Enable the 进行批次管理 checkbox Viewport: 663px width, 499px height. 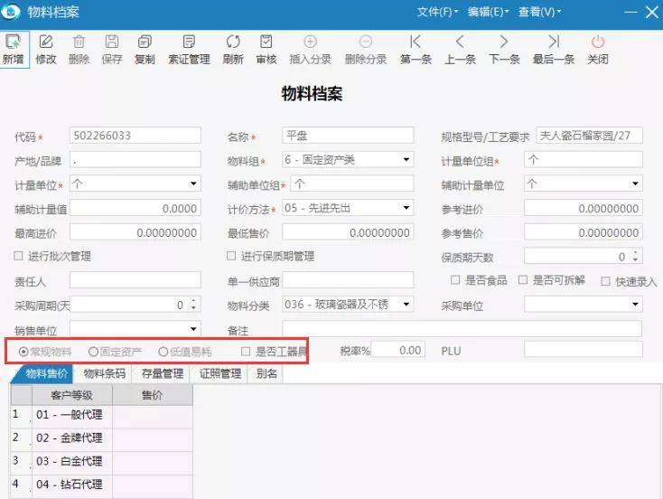(x=20, y=257)
